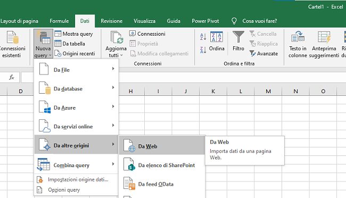
Task: Open Avanzate filter options
Action: 263,53
